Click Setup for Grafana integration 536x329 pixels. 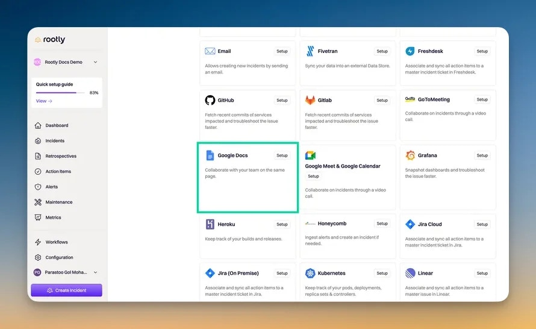point(482,155)
